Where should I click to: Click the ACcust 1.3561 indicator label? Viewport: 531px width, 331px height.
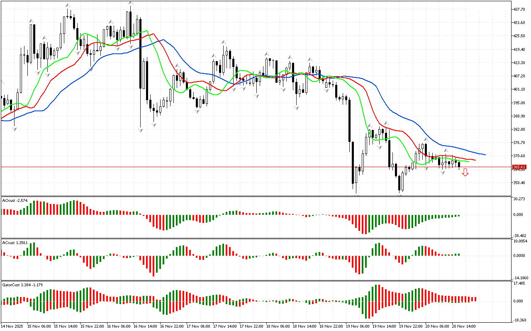pyautogui.click(x=15, y=242)
